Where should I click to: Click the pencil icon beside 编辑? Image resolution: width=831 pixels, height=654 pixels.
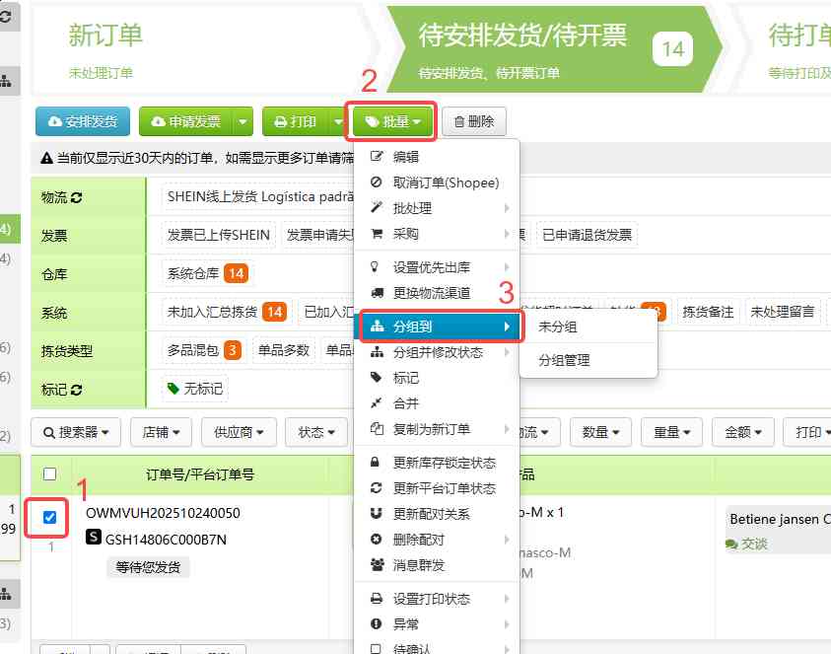tap(375, 156)
